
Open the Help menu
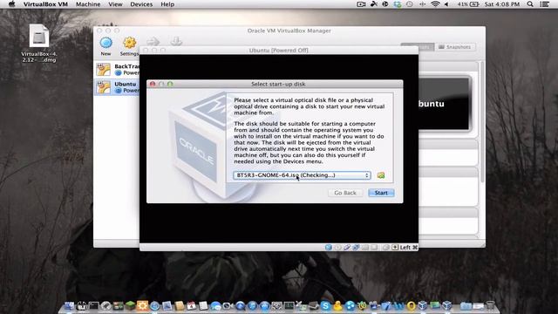167,4
